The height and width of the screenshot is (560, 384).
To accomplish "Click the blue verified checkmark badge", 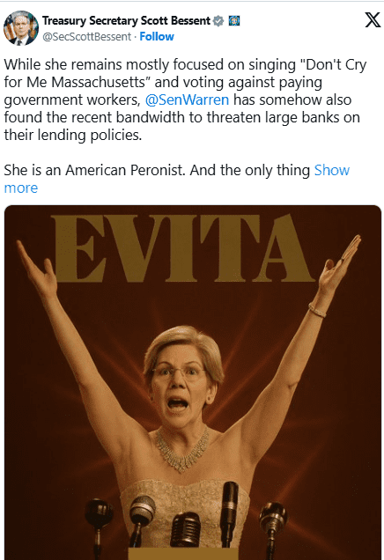I will pyautogui.click(x=218, y=21).
